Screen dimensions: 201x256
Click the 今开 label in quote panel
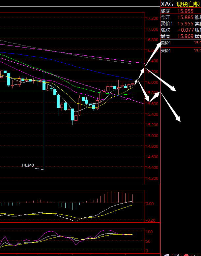pos(165,17)
